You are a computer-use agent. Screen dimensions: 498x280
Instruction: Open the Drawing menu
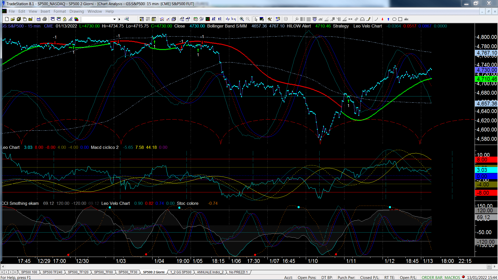pos(77,11)
